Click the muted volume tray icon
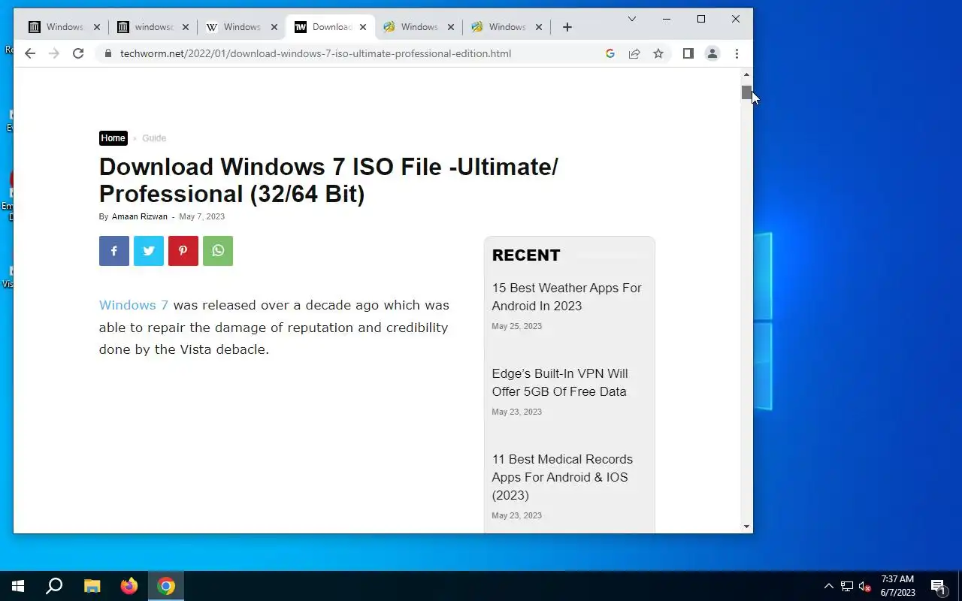962x601 pixels. click(864, 587)
